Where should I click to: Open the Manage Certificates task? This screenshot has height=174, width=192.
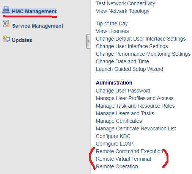click(119, 121)
